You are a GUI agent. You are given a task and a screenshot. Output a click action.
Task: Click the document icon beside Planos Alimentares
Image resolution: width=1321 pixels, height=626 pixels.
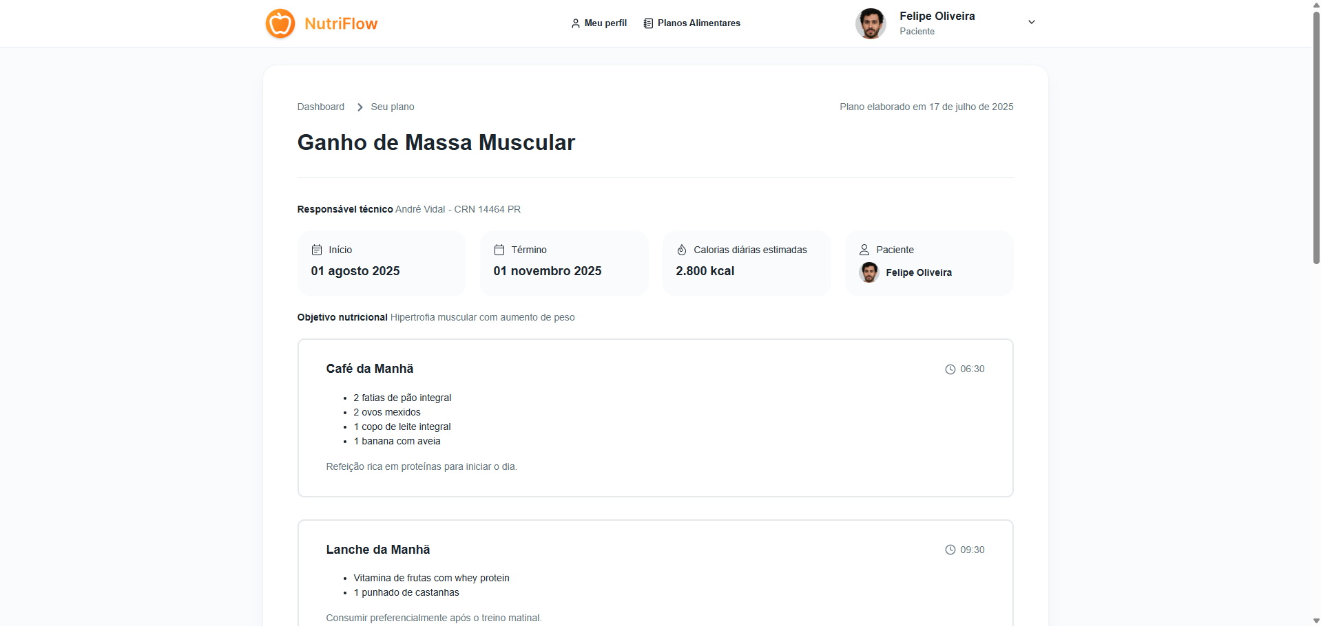coord(647,23)
